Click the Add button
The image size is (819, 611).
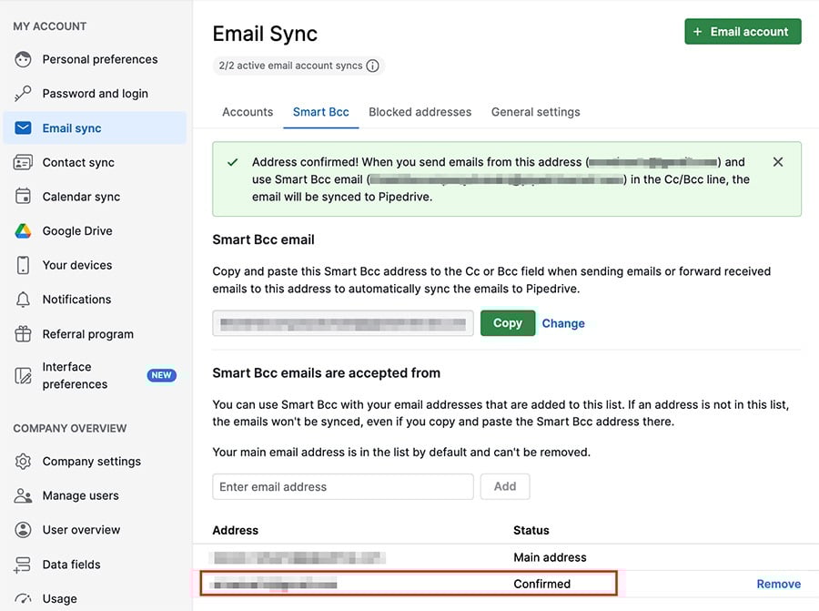coord(505,486)
